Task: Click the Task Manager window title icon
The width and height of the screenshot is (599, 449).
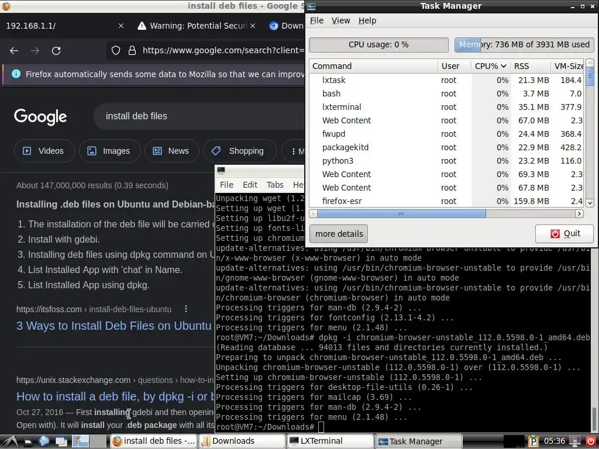Action: [x=311, y=6]
